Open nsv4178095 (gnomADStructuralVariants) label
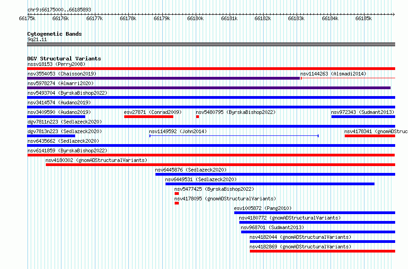The width and height of the screenshot is (408, 269). (225, 199)
